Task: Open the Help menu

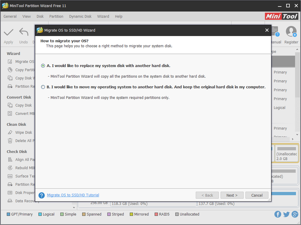Action: 119,17
